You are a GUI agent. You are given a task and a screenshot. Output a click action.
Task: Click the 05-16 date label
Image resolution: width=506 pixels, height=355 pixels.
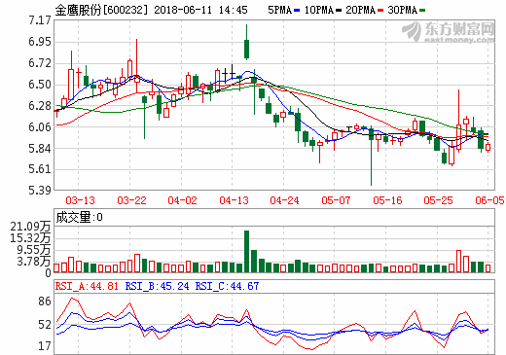387,200
